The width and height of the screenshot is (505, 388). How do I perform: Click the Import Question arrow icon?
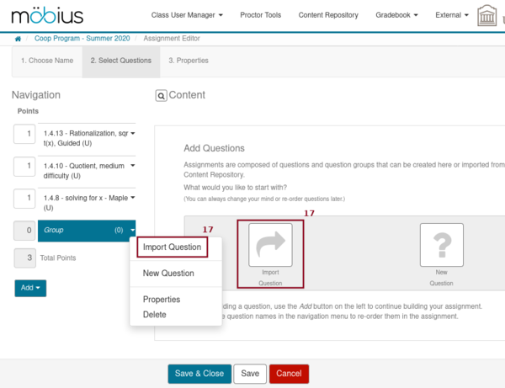[270, 245]
